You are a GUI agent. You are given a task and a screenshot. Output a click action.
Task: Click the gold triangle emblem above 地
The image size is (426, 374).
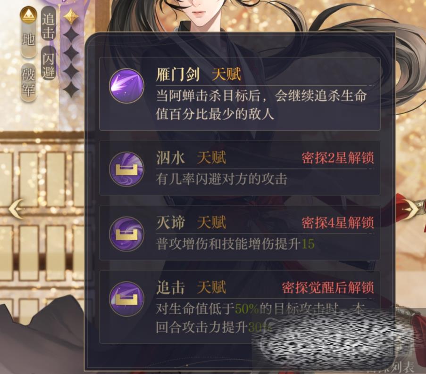tap(28, 15)
